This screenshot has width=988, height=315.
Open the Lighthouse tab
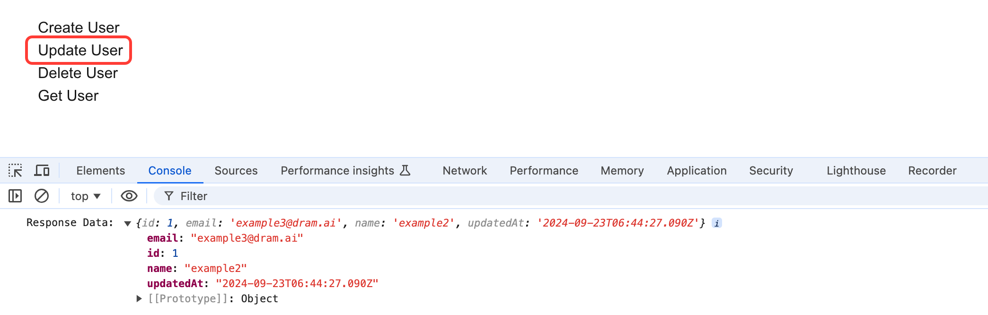[856, 171]
